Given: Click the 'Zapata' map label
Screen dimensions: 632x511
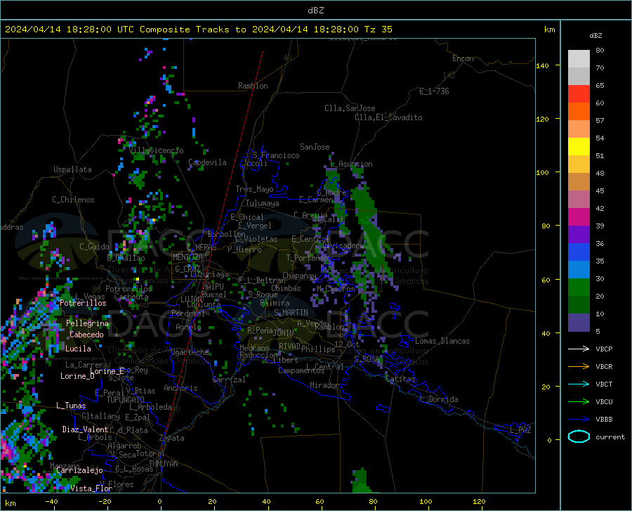Looking at the screenshot, I should point(172,438).
